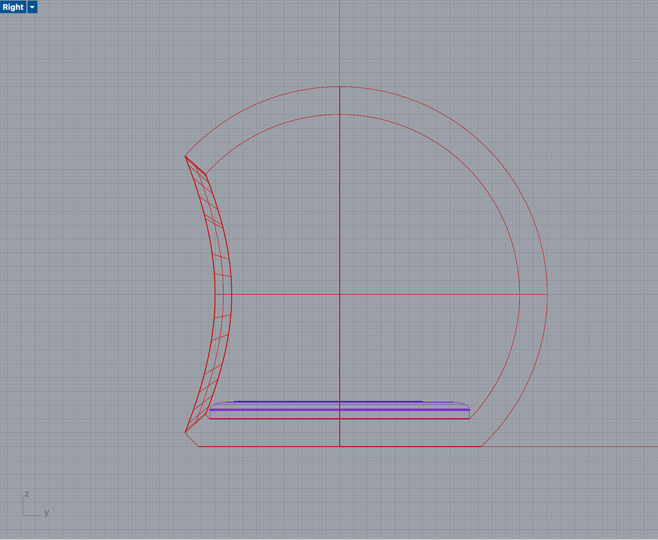
Task: Select the blue line atop the disc
Action: (291, 401)
